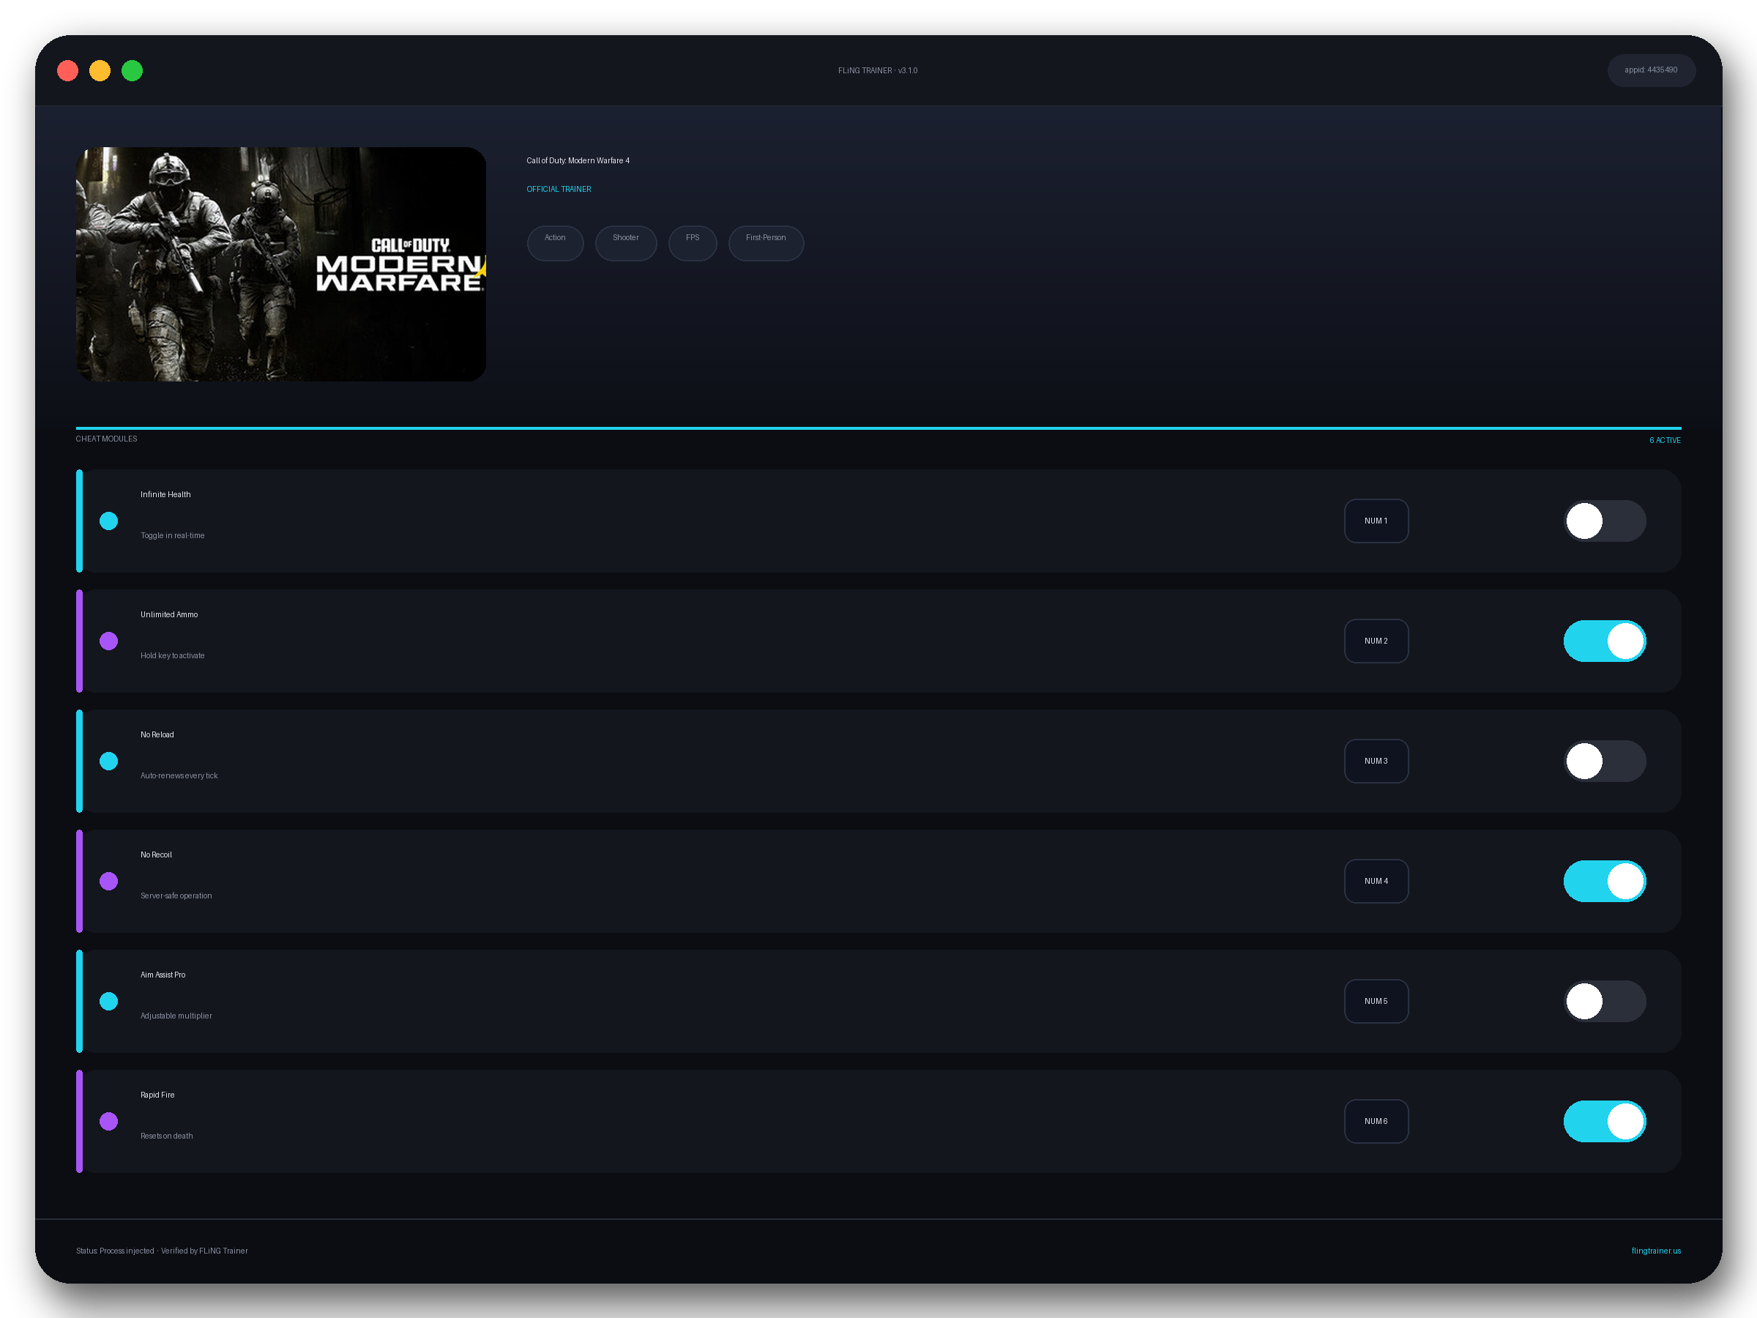Click the Call of Duty: Modern Warfare 4 title
Screen dimensions: 1757x1318
[x=578, y=160]
